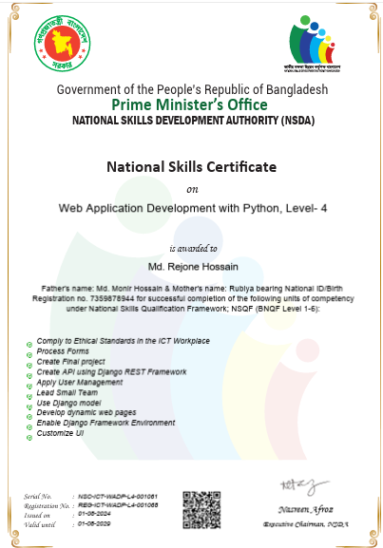383x548 pixels.
Task: Click the 'Registration No.' label
Action: [47, 506]
